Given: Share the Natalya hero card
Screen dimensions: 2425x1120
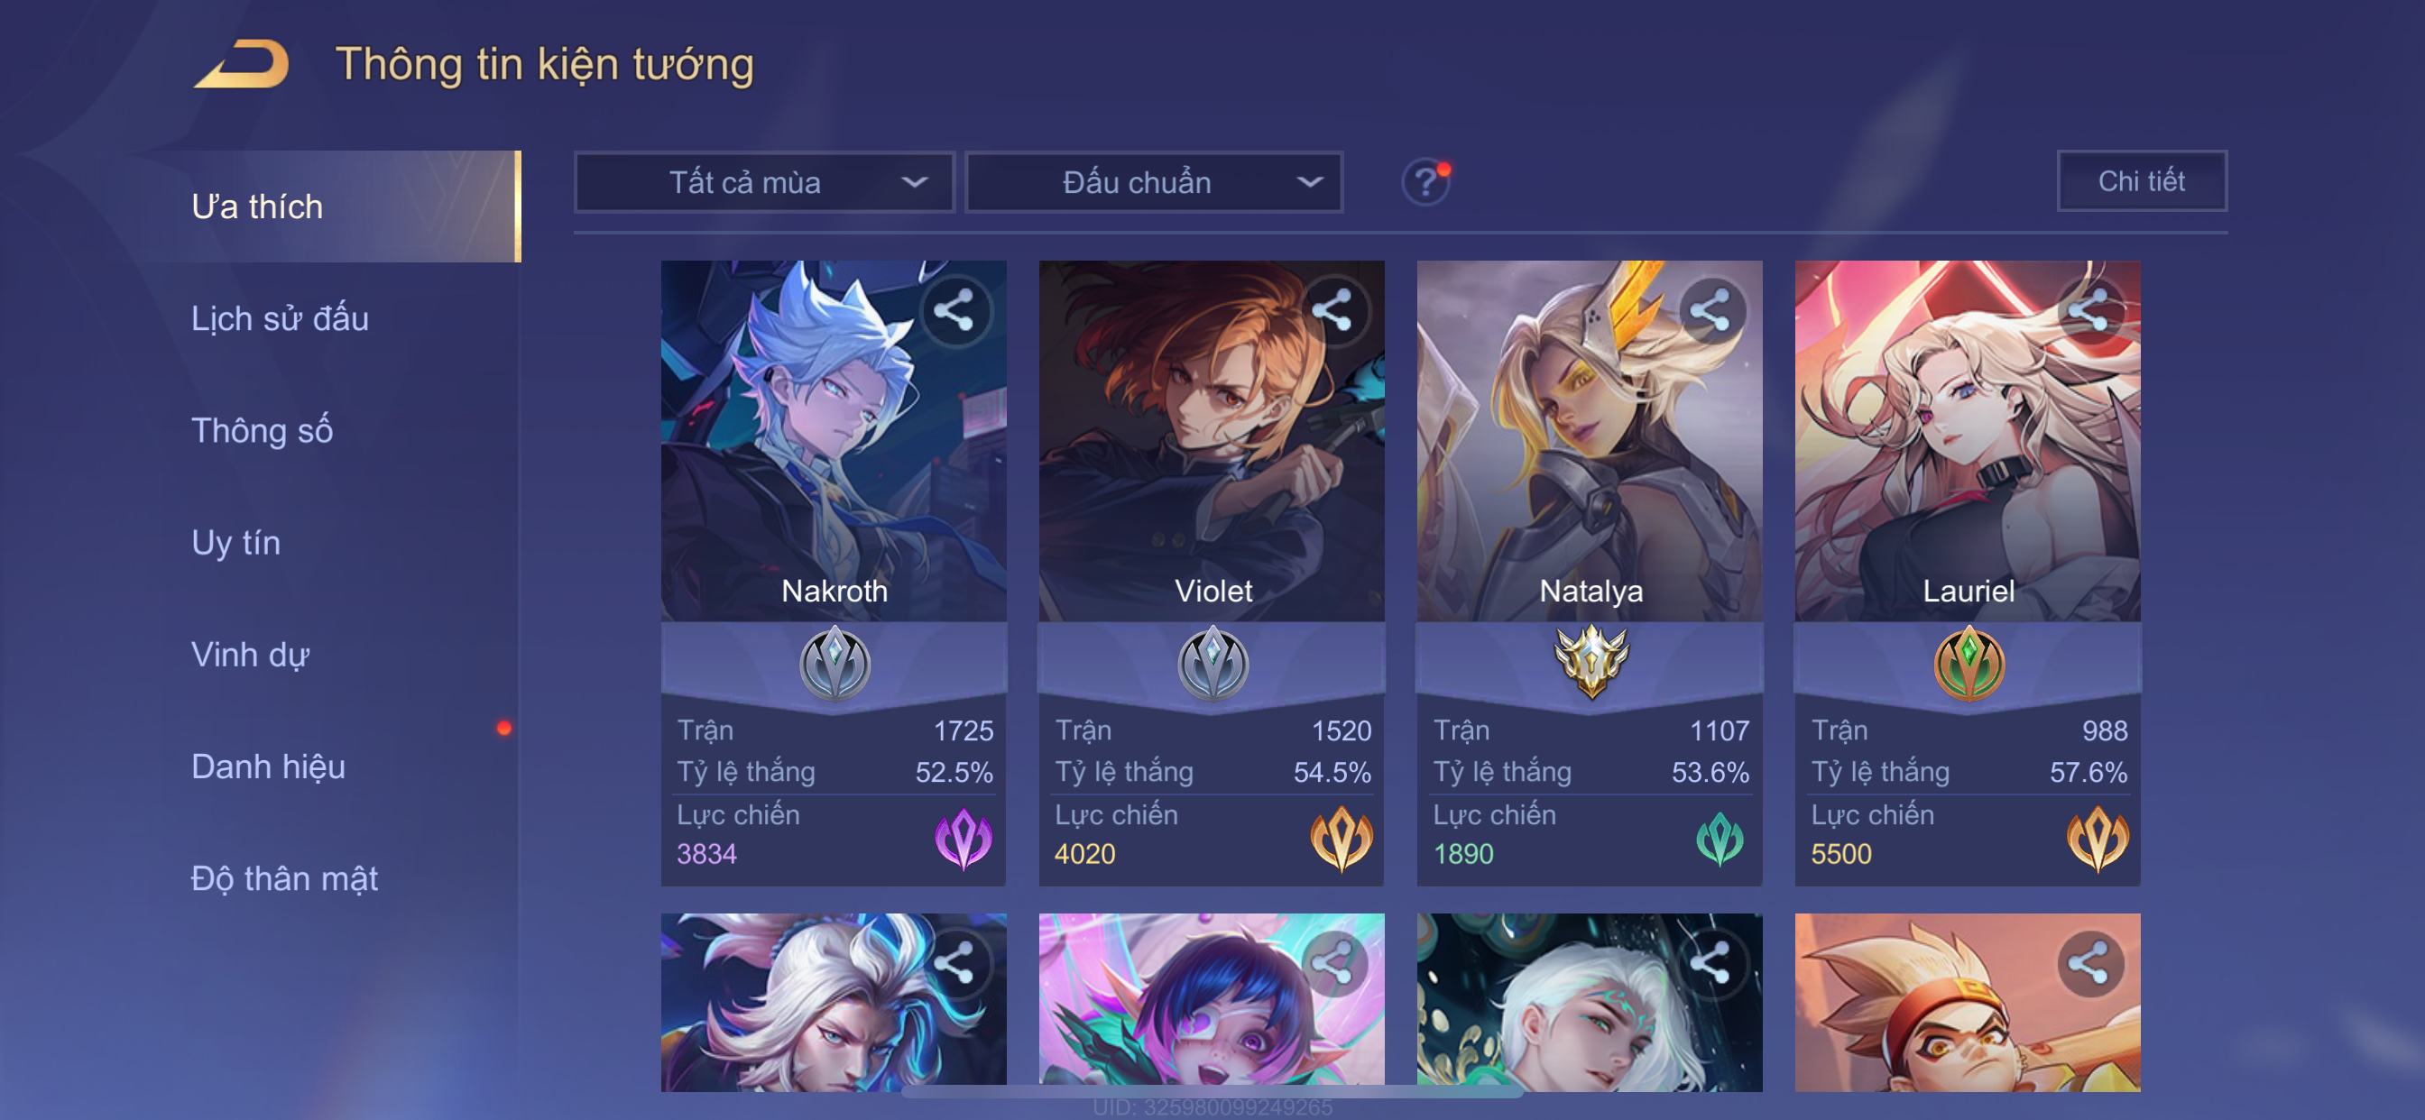Looking at the screenshot, I should (x=1711, y=311).
